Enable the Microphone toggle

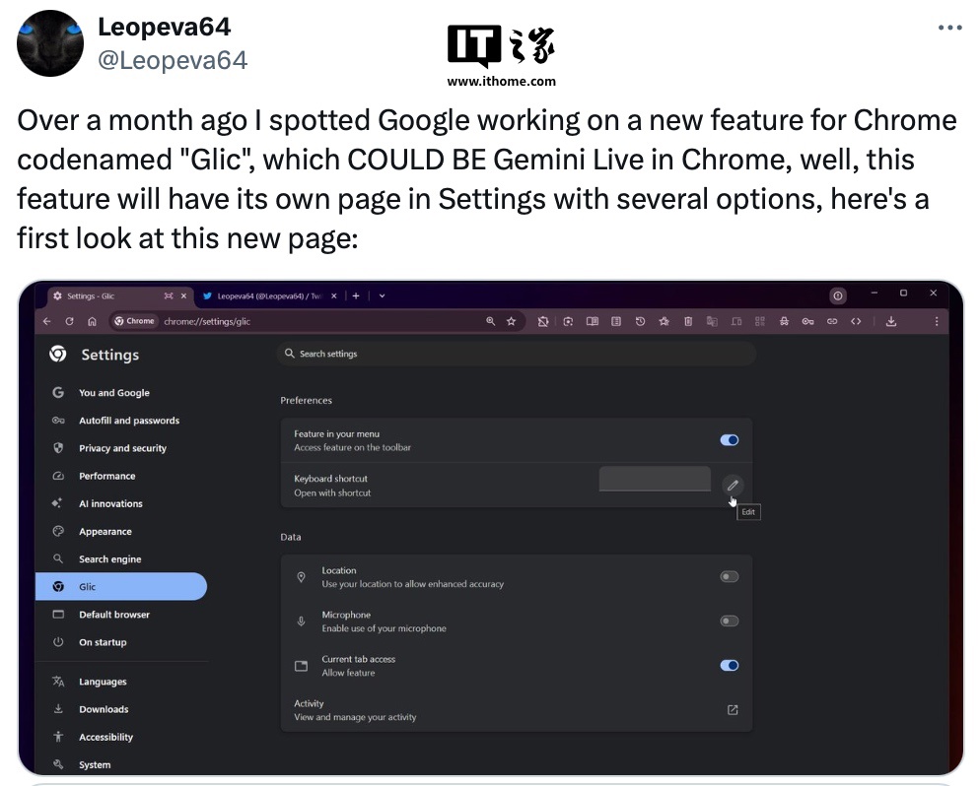click(730, 621)
